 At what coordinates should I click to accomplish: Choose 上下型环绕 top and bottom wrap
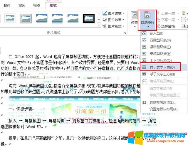[x=160, y=60]
